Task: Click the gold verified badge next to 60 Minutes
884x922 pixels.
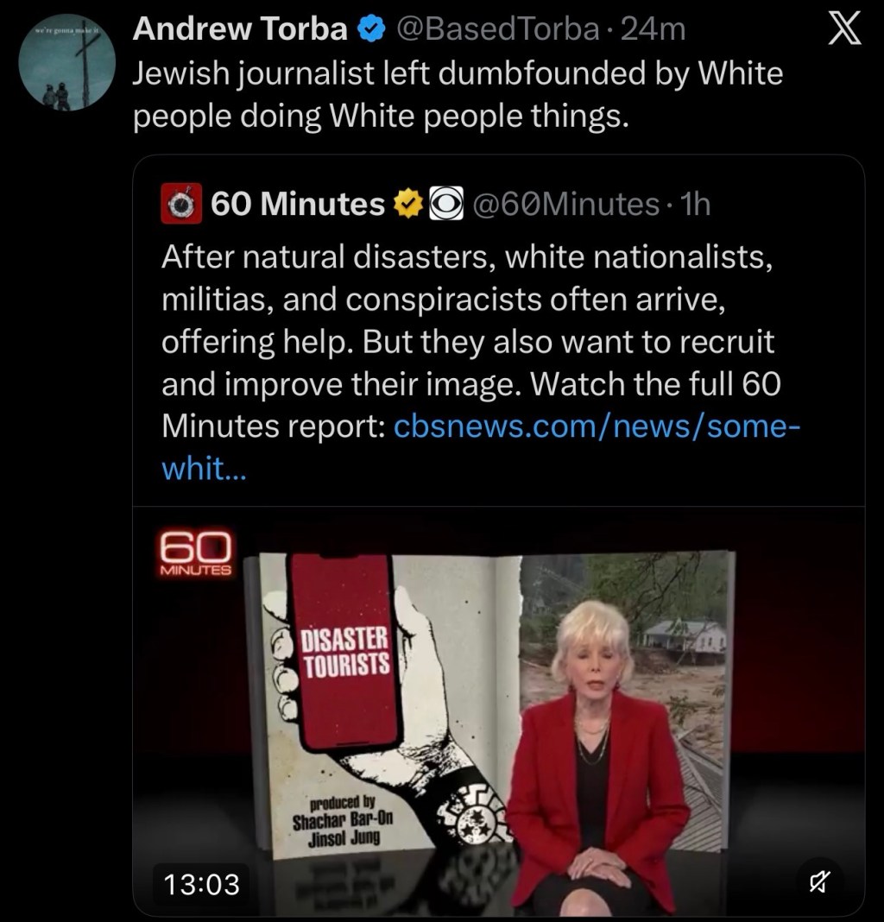Action: 407,204
